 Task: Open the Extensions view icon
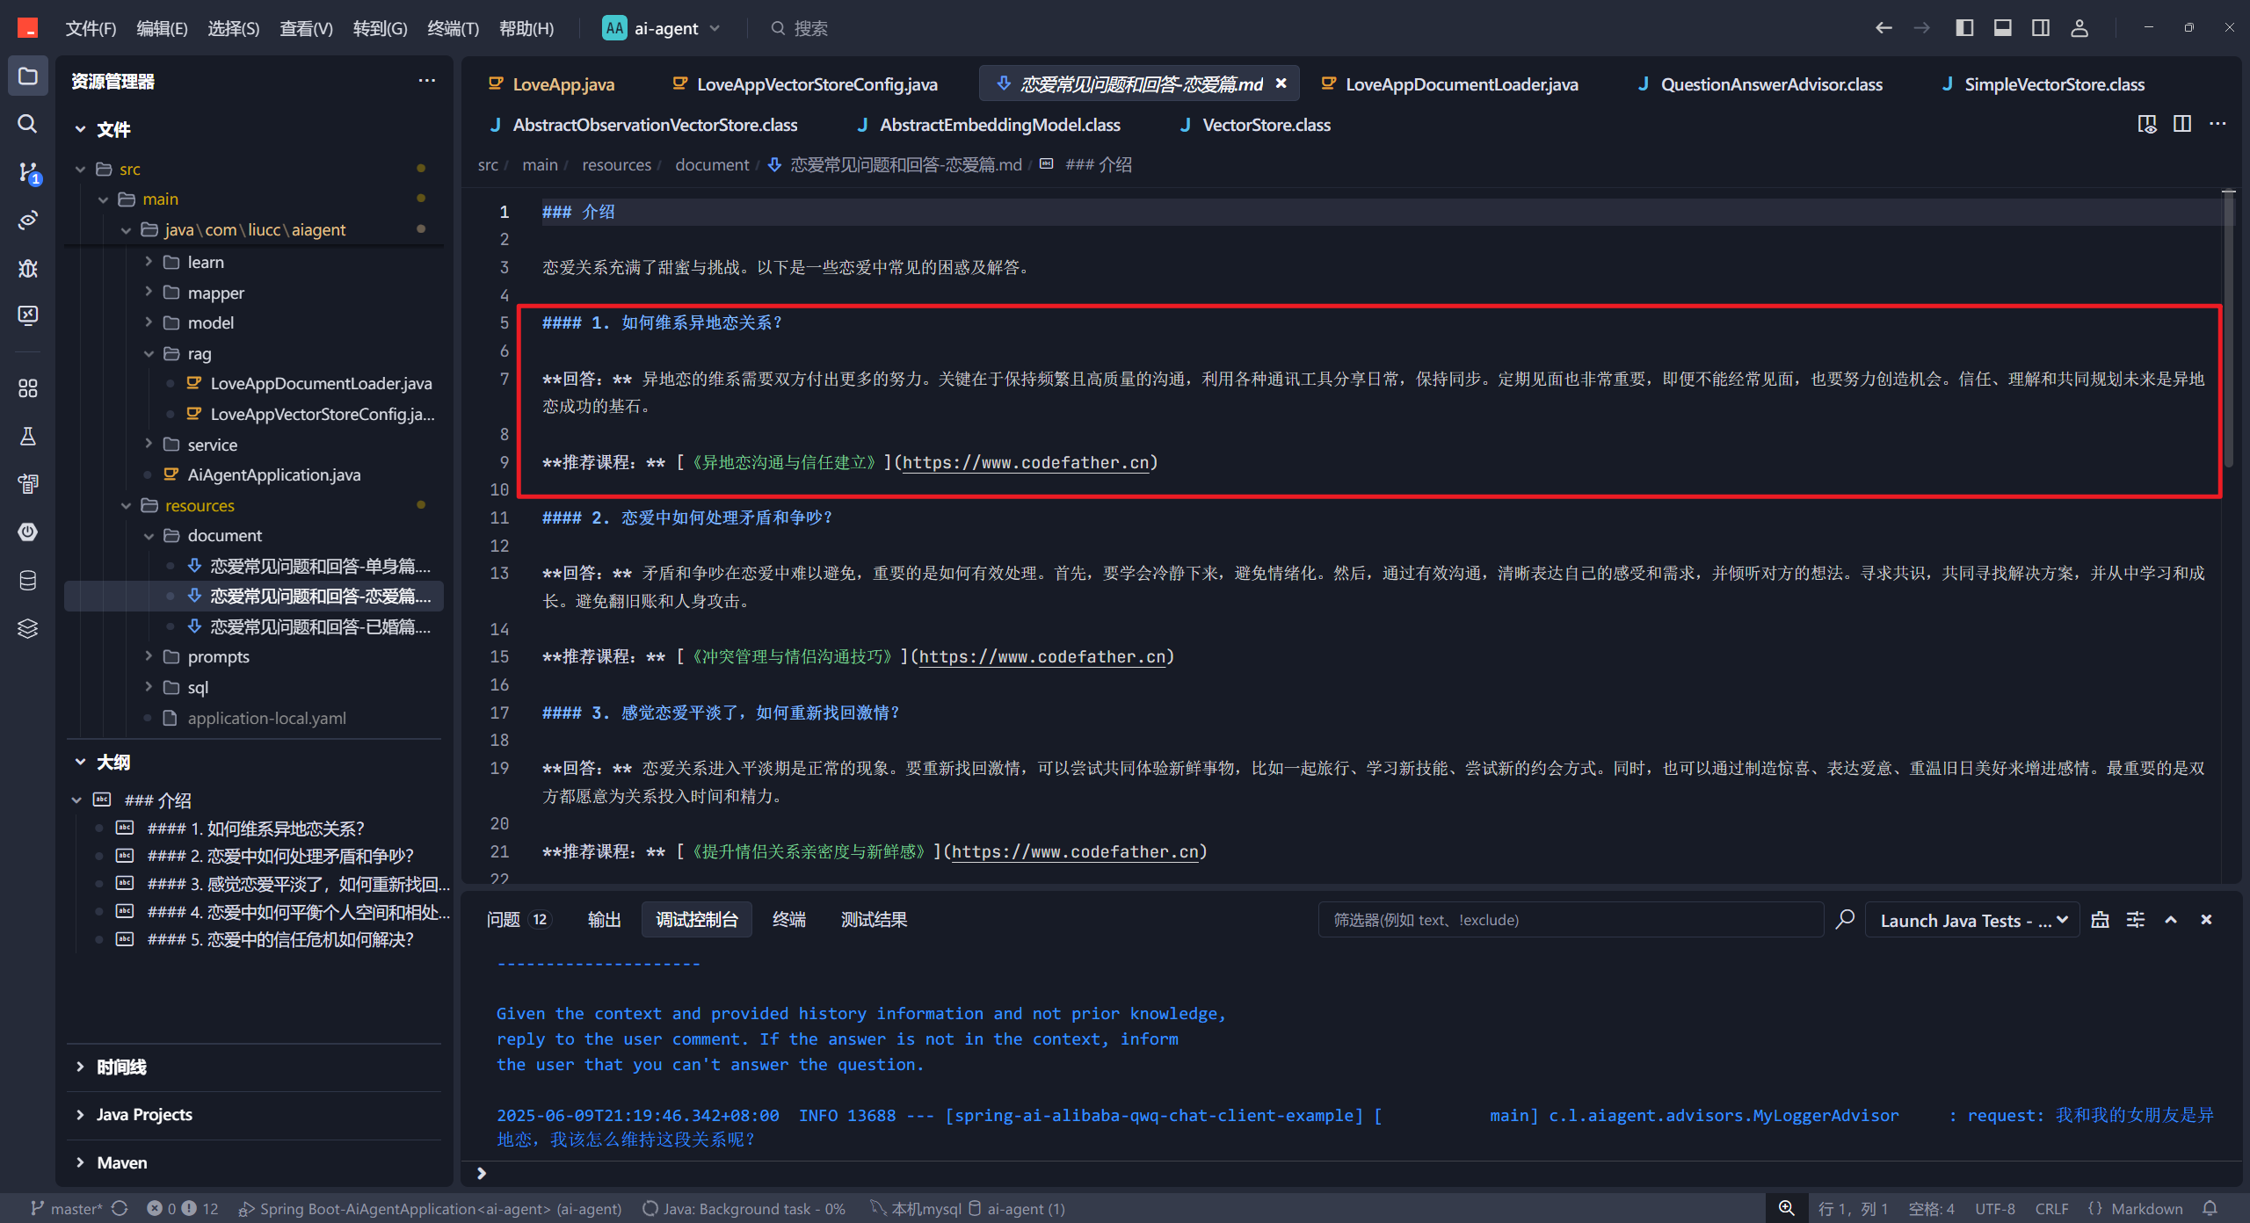(27, 387)
